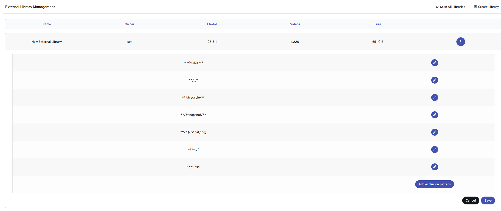501x211 pixels.
Task: Save the exclusion pattern settings
Action: (488, 200)
